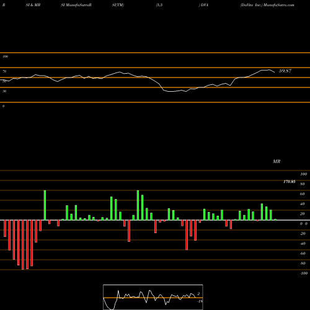
Task: Click the MR axis label -40
Action: pos(303,244)
